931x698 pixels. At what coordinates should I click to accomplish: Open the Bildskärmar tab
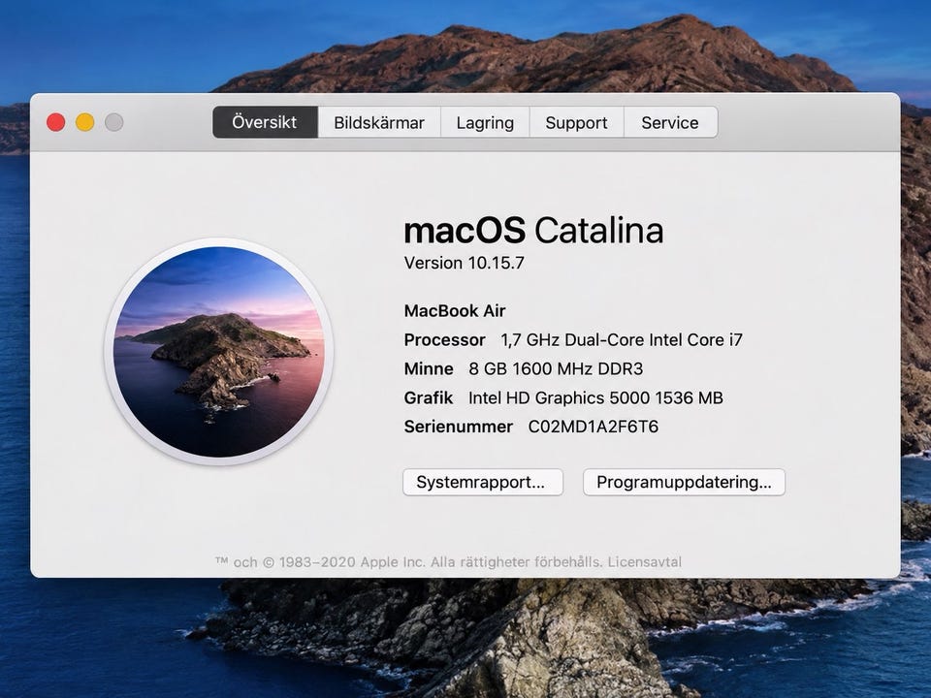click(x=379, y=122)
